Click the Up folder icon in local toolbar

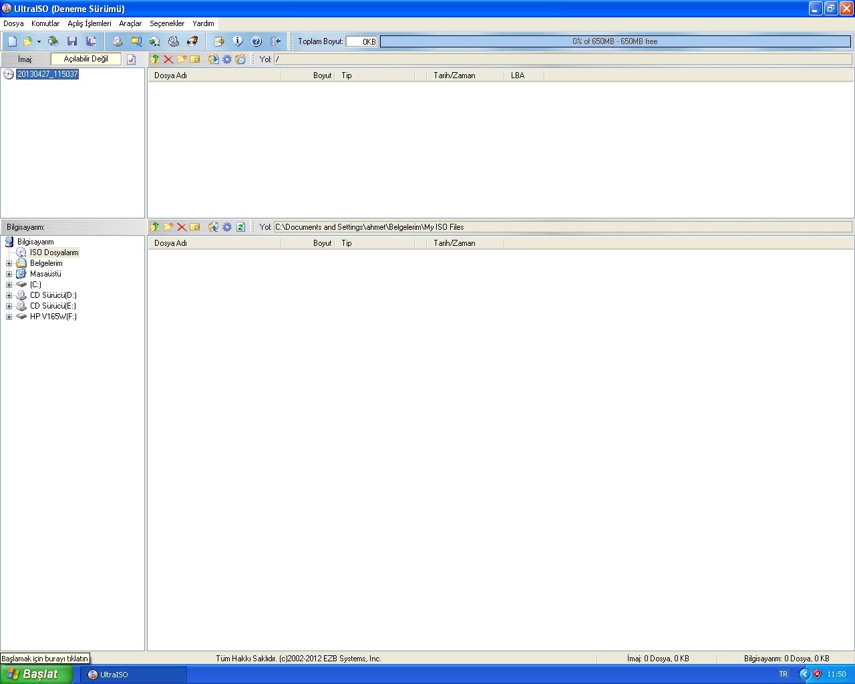(x=155, y=227)
